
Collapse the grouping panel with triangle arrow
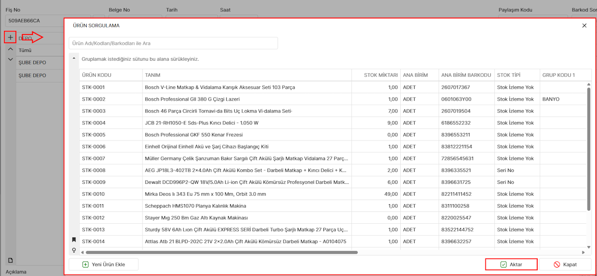coord(74,58)
